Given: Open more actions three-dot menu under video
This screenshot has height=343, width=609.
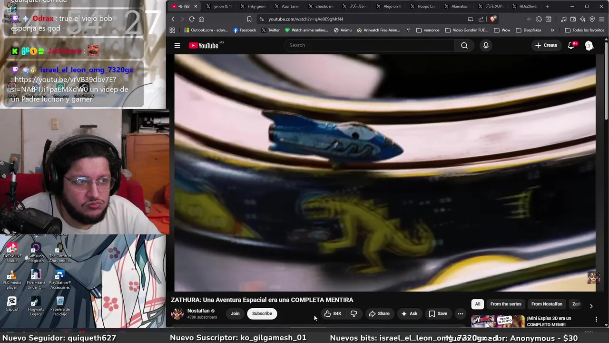Looking at the screenshot, I should tap(460, 313).
